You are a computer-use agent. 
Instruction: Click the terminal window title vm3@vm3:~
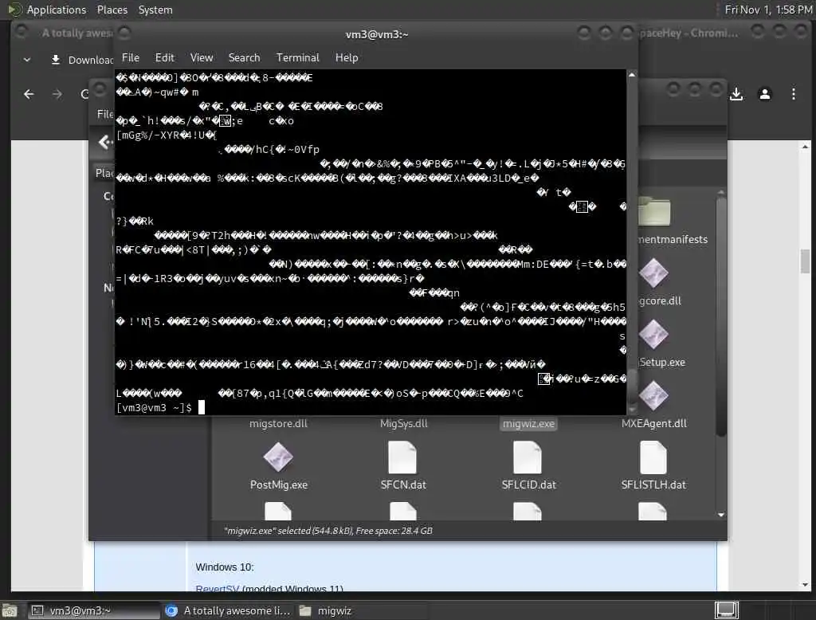click(377, 34)
